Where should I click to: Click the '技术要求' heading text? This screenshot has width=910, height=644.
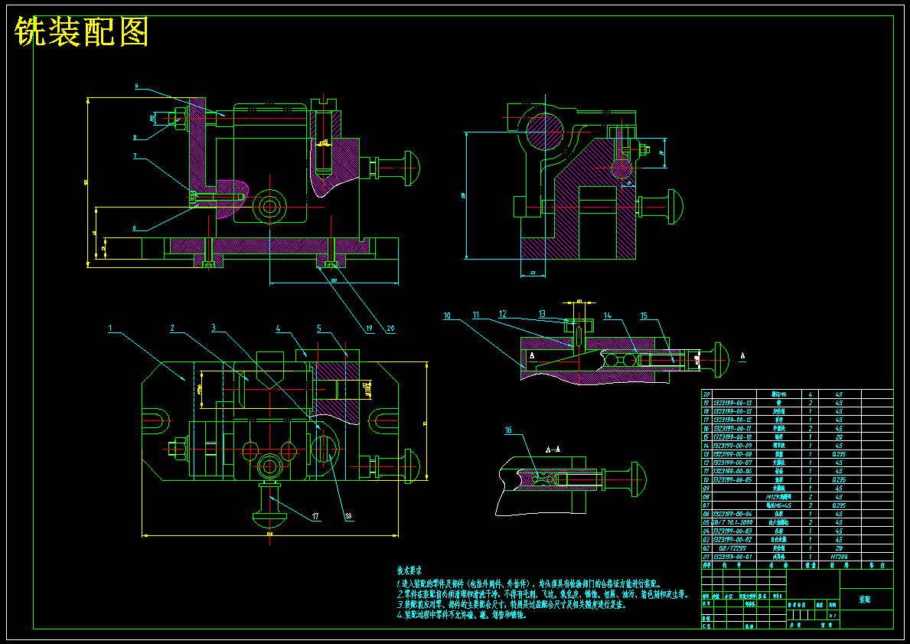tap(409, 570)
